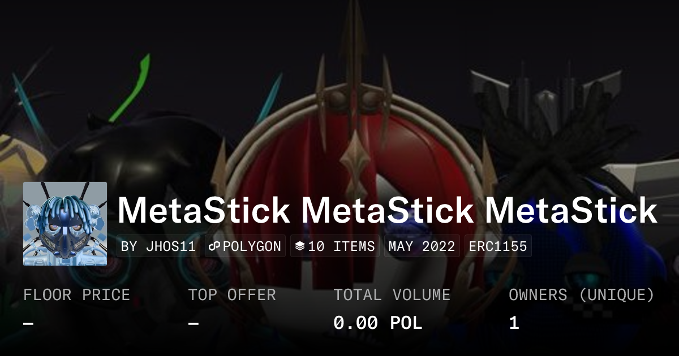This screenshot has width=679, height=356.
Task: Click the OWNERS (UNIQUE) label
Action: click(x=582, y=295)
